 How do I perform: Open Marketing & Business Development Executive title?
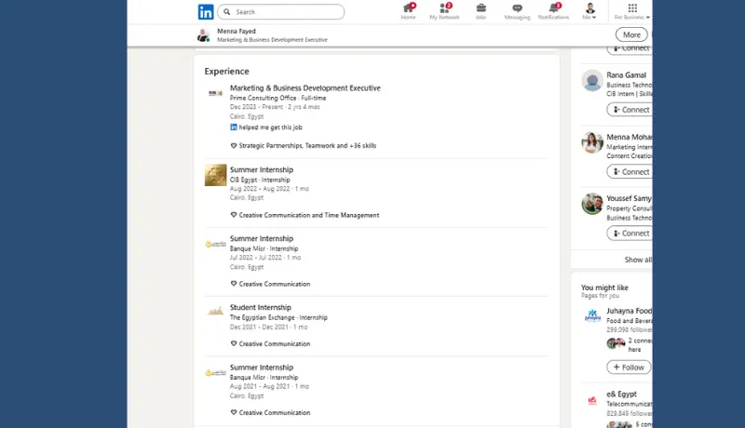point(305,87)
